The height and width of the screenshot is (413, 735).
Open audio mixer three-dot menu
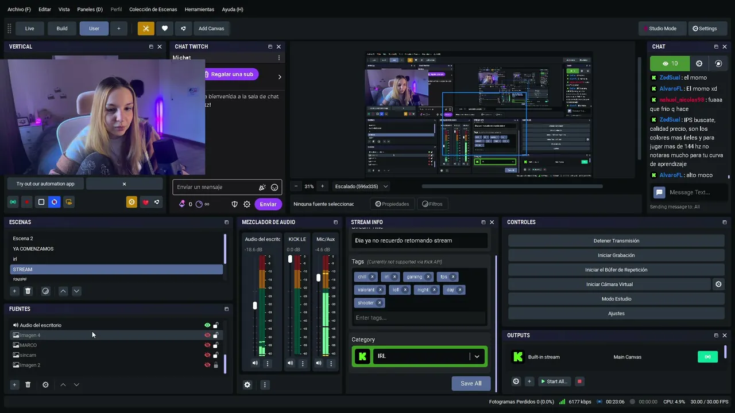(x=265, y=385)
